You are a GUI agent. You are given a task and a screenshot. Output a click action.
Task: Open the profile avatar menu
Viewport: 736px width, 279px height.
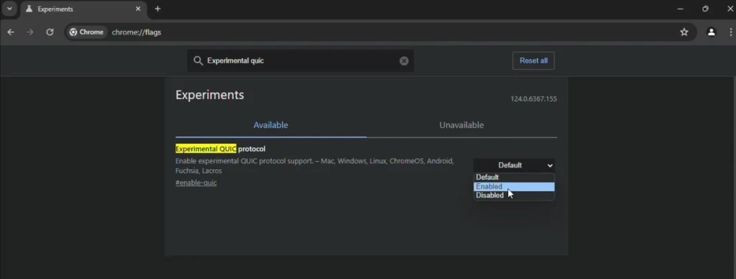tap(712, 32)
